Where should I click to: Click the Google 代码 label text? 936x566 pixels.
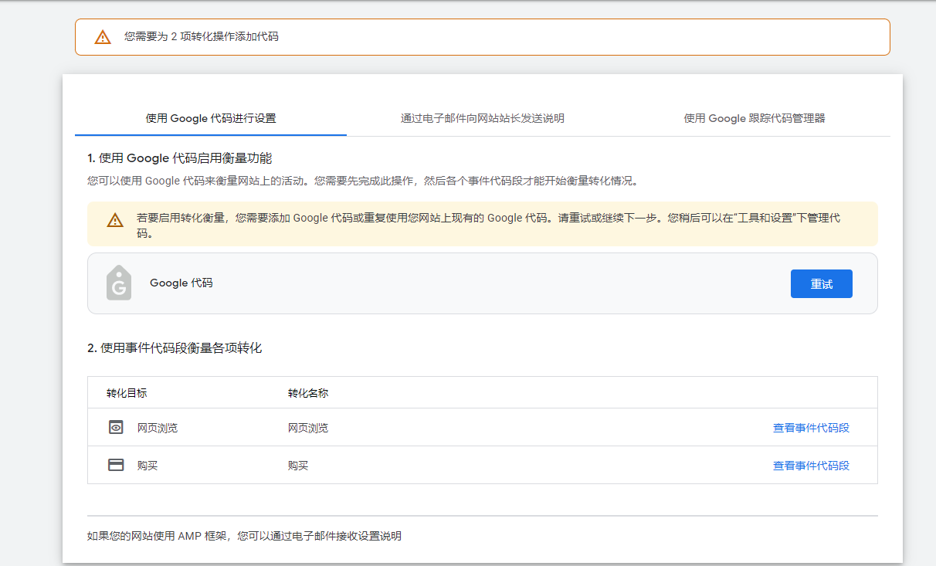181,283
